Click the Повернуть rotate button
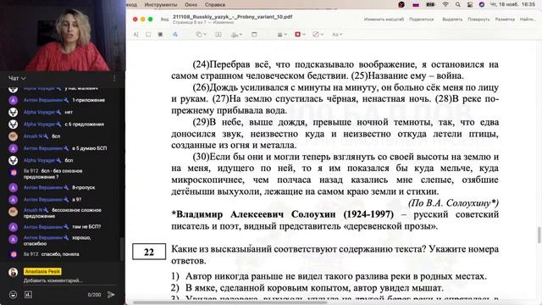Screen dimensions: 542x305 click(478, 19)
